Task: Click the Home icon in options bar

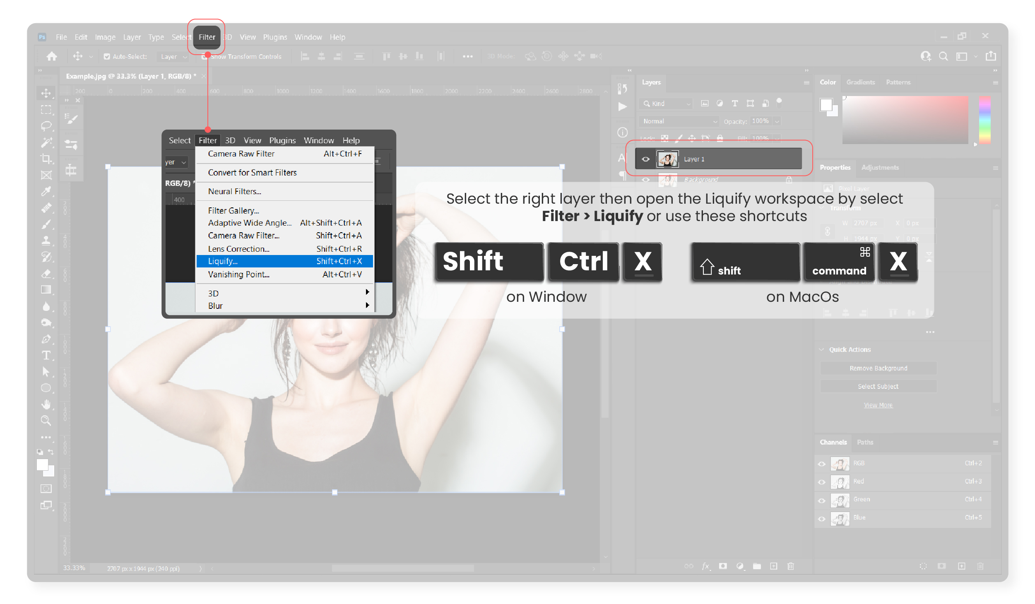Action: [52, 56]
